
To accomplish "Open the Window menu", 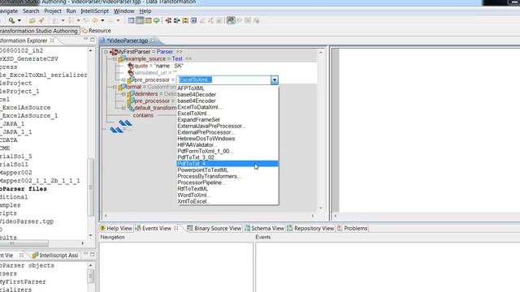I will (x=124, y=11).
